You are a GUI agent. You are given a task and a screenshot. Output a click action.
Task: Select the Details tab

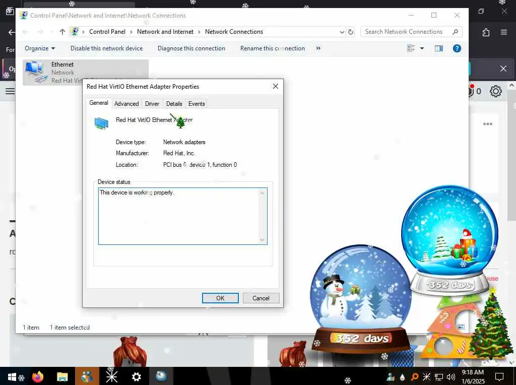click(174, 104)
